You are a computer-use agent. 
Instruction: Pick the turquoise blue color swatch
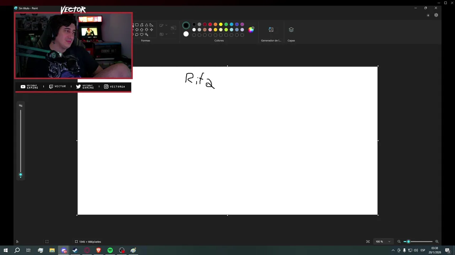(231, 24)
